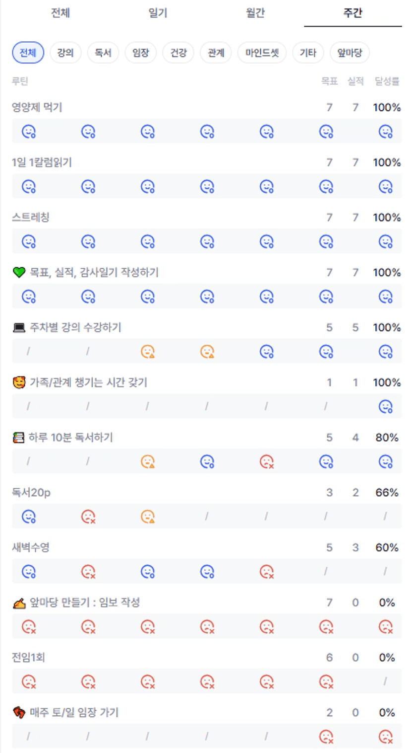The width and height of the screenshot is (410, 753).
Task: Click the blue smiley in 가족/관계 챙기는 시간 갖기 row
Action: [386, 407]
